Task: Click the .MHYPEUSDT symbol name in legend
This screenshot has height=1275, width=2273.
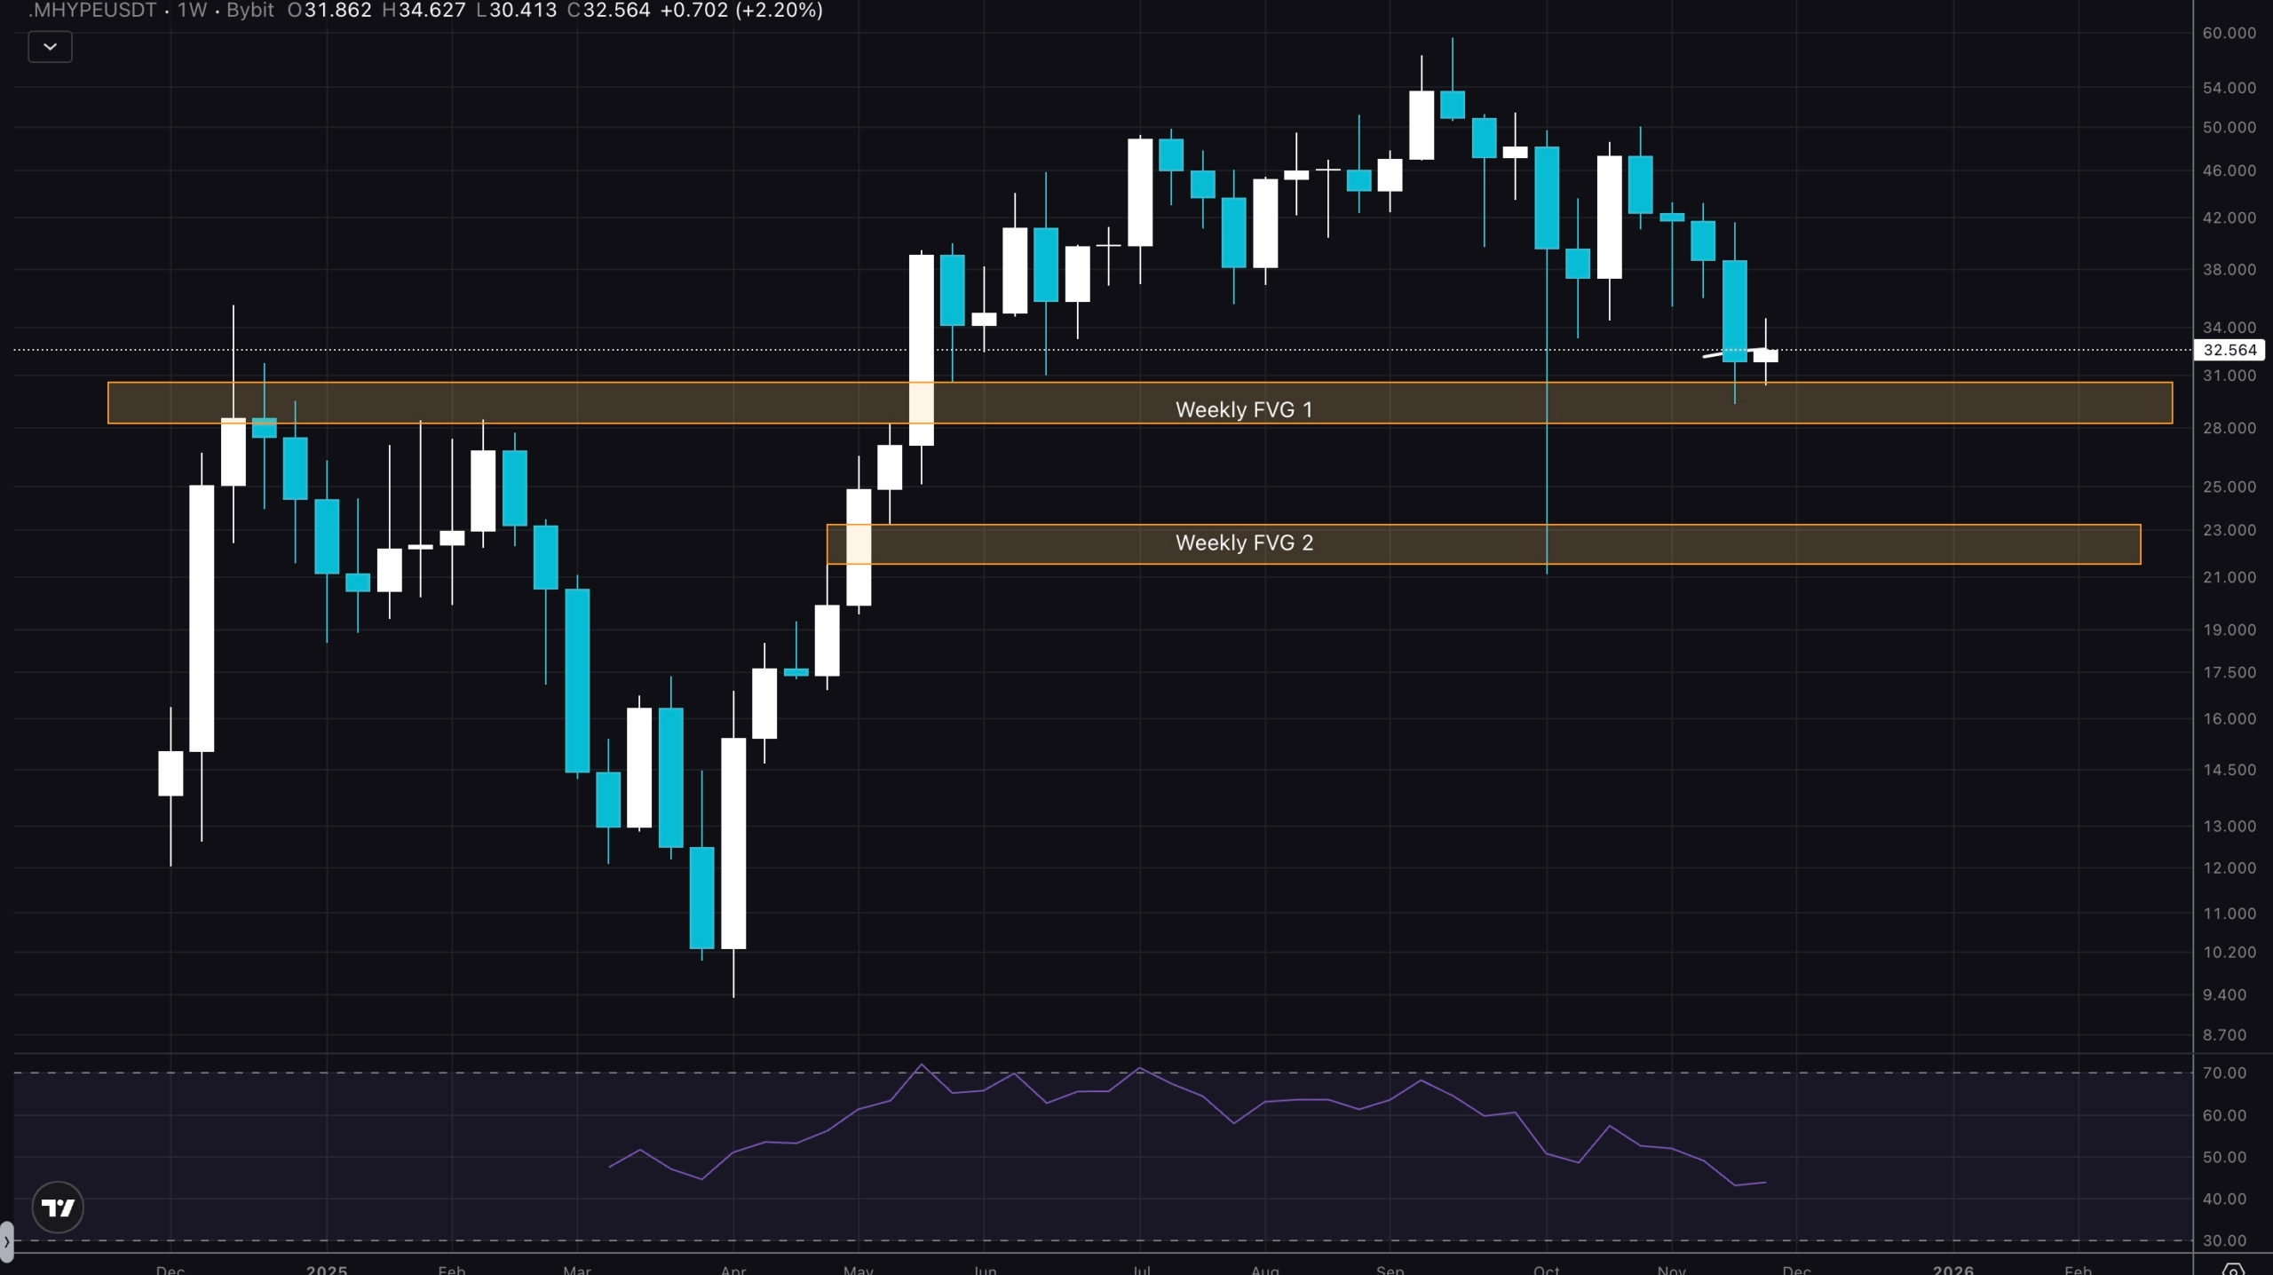Action: (x=92, y=11)
